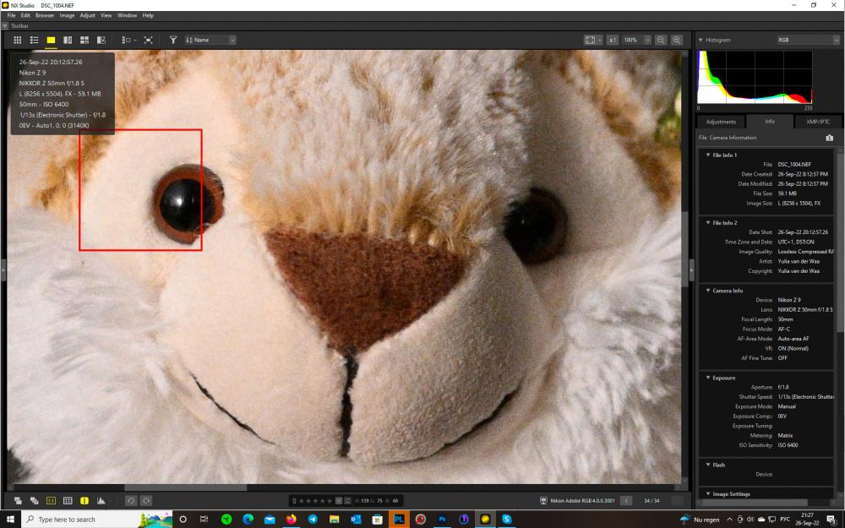Toggle the 1:1 focus point display

point(51,500)
